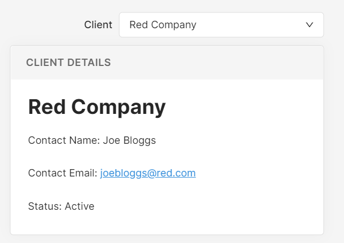Screen dimensions: 344x243
Task: Click the name Joe Bloggs
Action: point(129,140)
